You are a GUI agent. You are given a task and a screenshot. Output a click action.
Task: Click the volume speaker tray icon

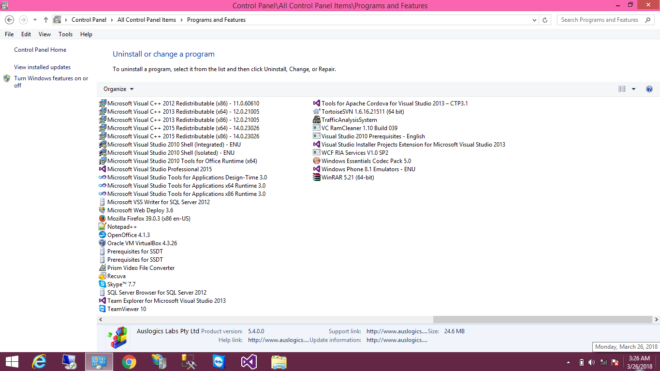592,362
